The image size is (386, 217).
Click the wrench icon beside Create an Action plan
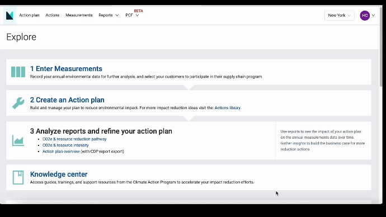(x=18, y=103)
